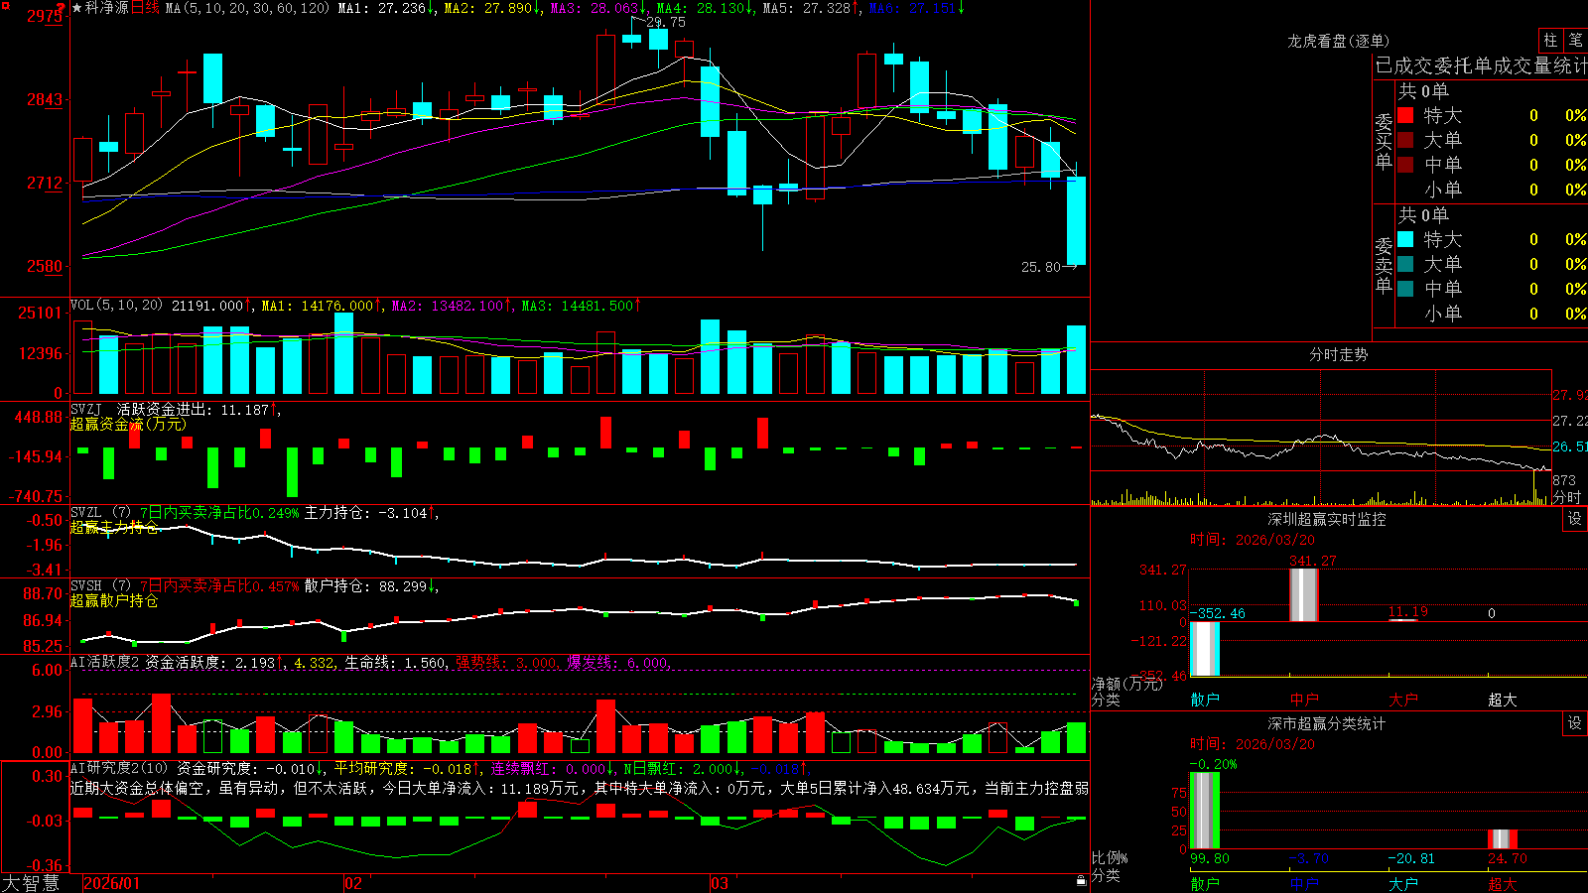The width and height of the screenshot is (1588, 893).
Task: Click the 日线 period label
Action: pyautogui.click(x=145, y=8)
